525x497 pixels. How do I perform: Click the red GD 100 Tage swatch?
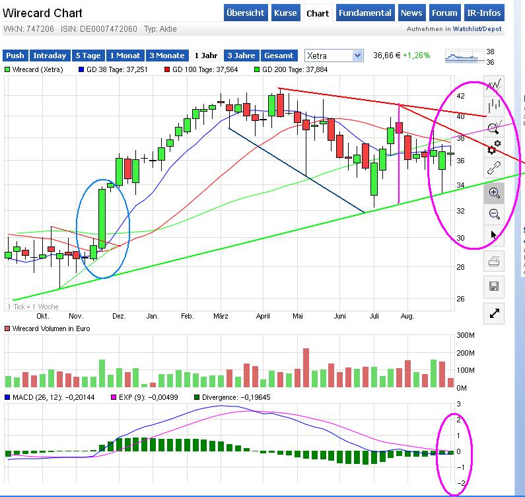pyautogui.click(x=166, y=69)
